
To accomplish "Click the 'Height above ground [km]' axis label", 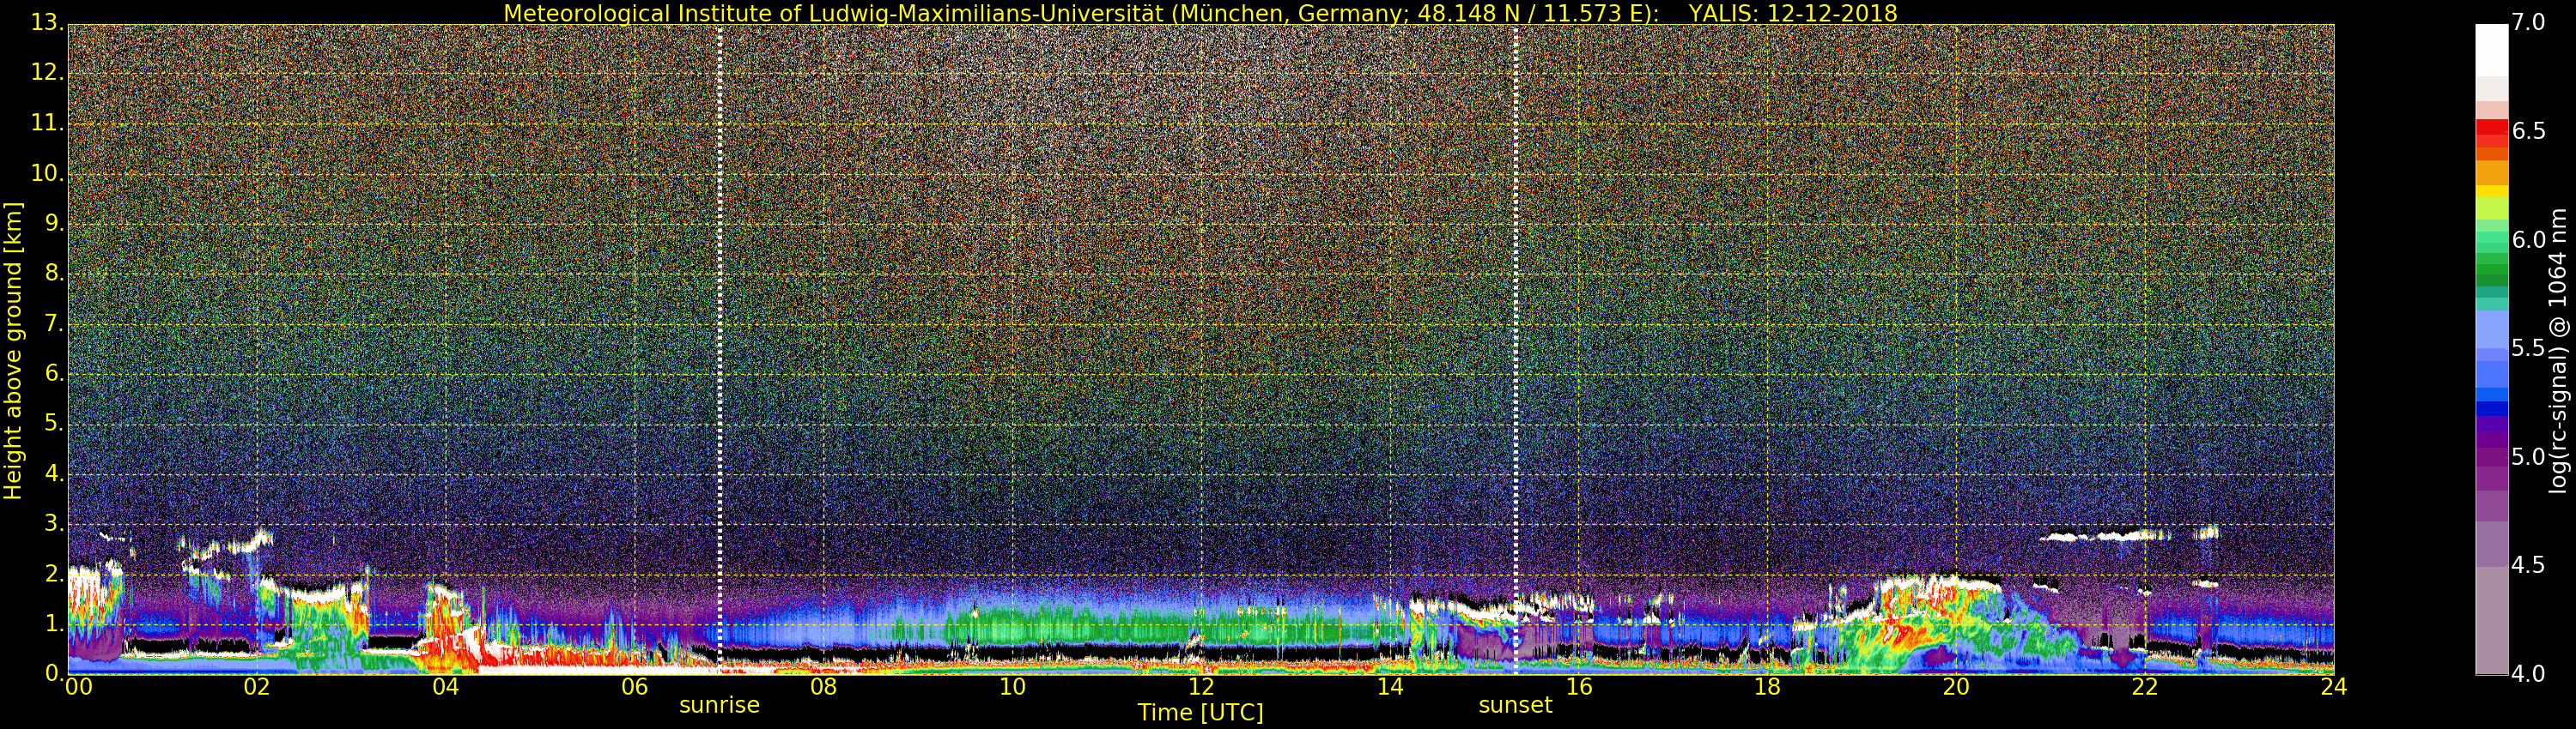I will pos(13,351).
